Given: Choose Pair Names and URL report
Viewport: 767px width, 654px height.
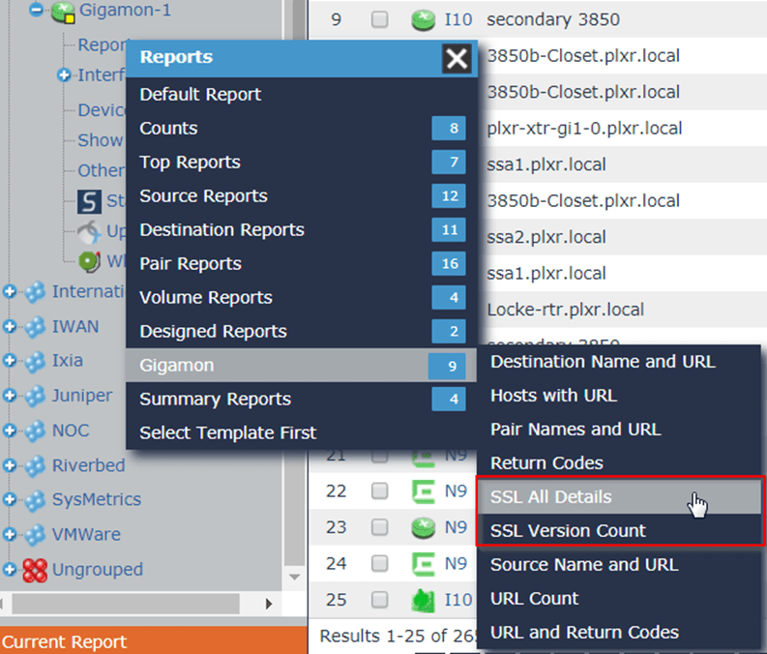Looking at the screenshot, I should [619, 429].
